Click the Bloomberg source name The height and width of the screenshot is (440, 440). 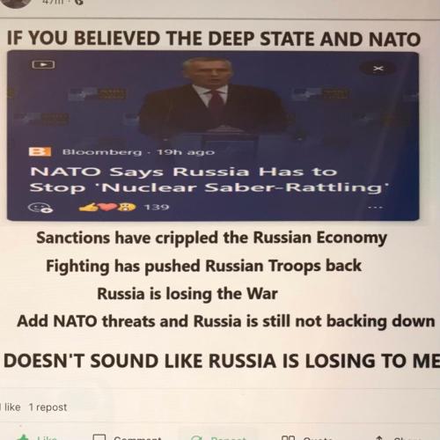tap(102, 152)
